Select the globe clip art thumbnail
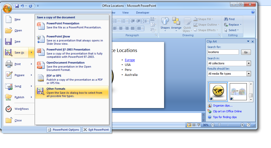The width and height of the screenshot is (271, 148). (218, 91)
